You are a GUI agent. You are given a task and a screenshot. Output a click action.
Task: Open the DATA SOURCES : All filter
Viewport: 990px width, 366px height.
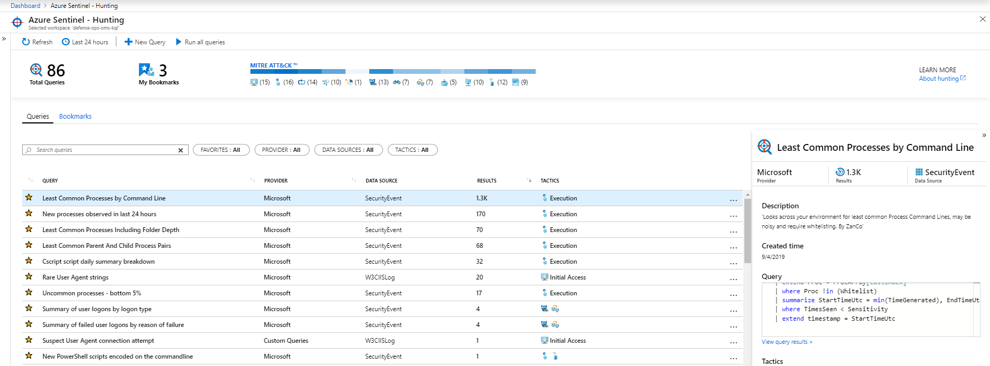348,150
